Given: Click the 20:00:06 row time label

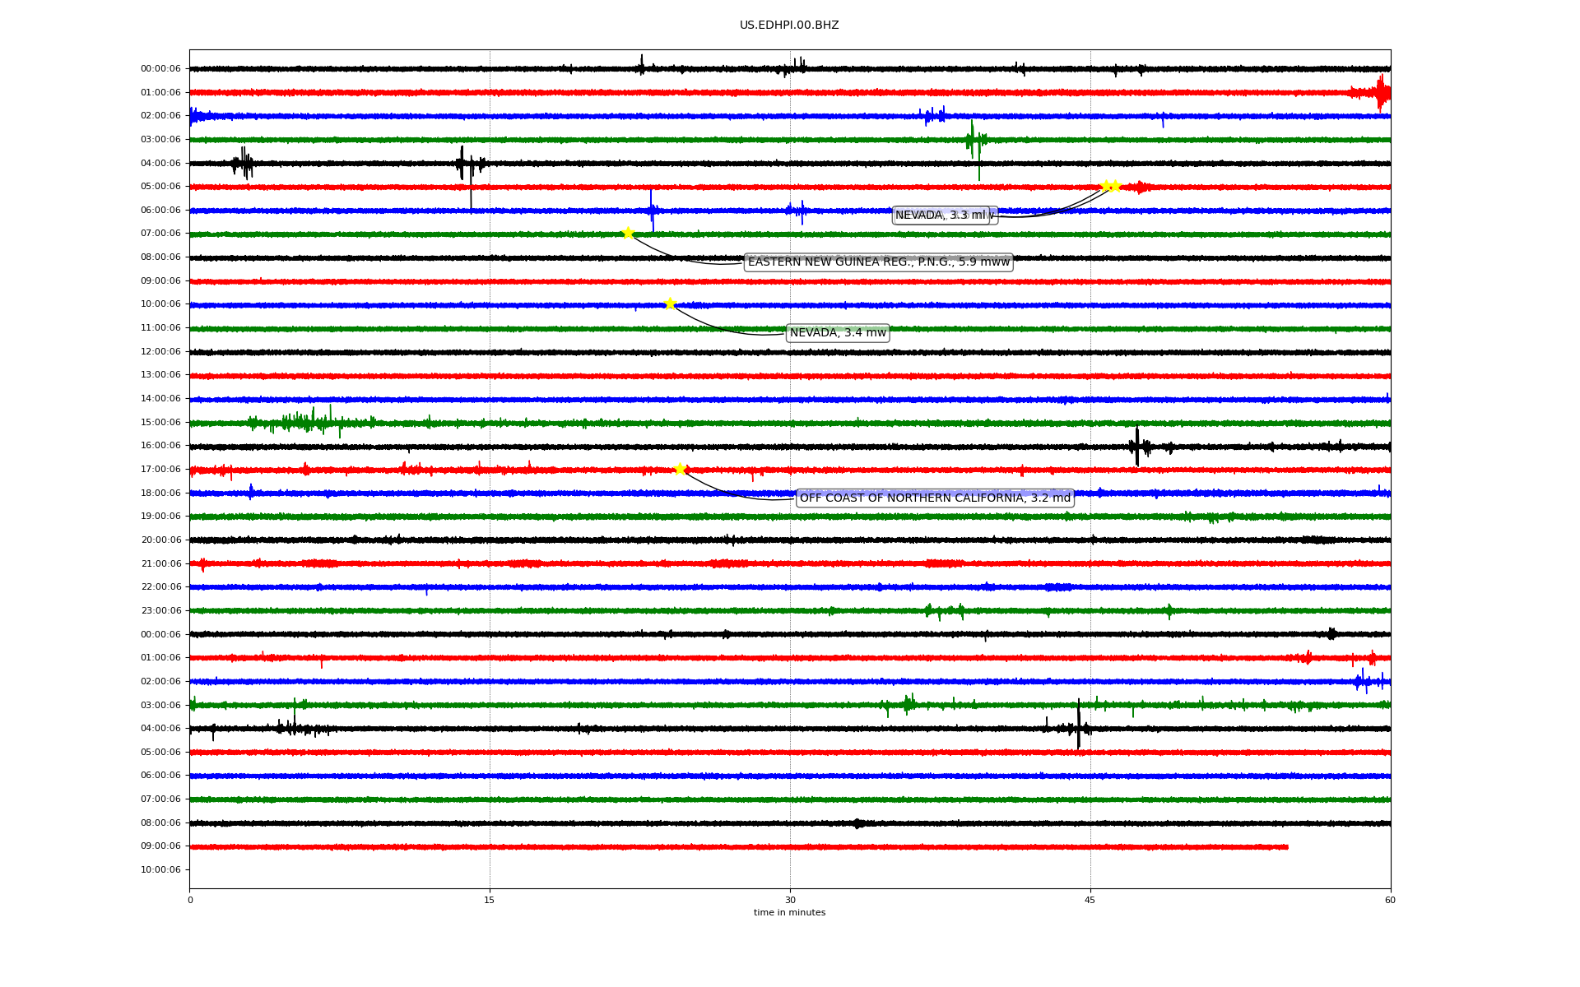Looking at the screenshot, I should pyautogui.click(x=160, y=540).
